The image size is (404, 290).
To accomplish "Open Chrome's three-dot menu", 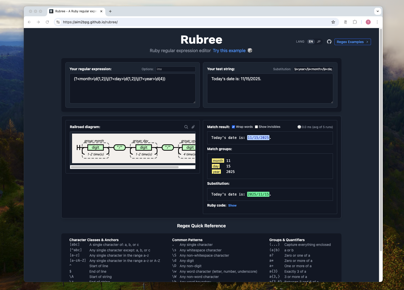I will coord(377,22).
